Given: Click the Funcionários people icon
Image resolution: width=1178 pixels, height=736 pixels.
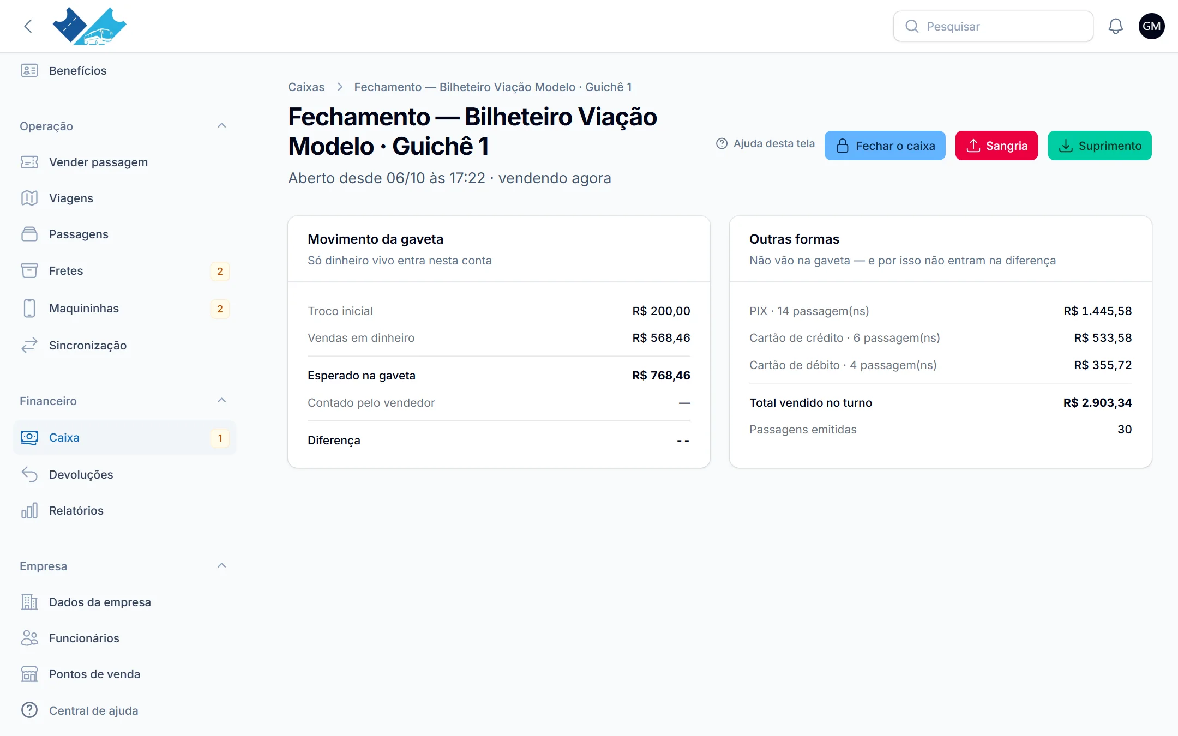Looking at the screenshot, I should [29, 638].
